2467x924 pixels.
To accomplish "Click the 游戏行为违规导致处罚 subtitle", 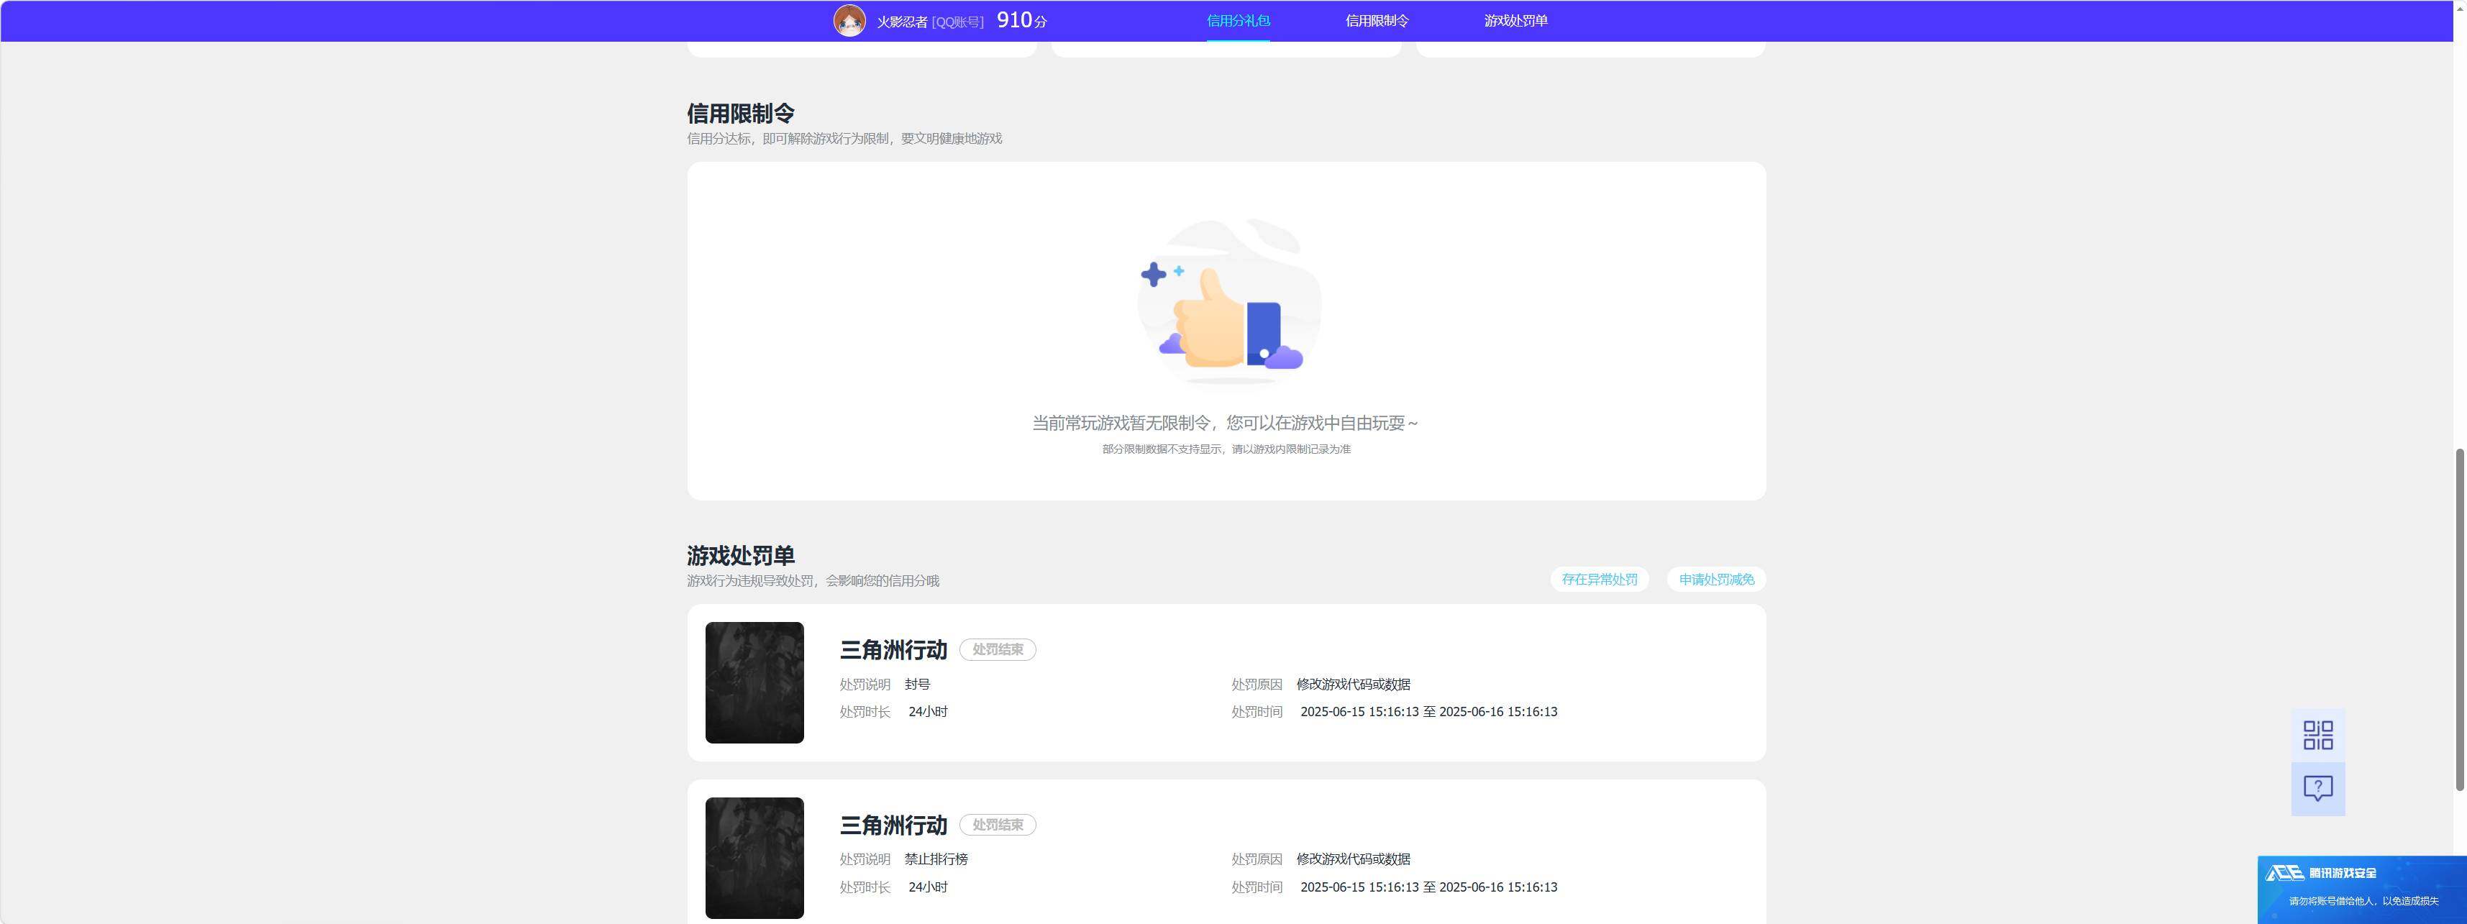I will 812,581.
